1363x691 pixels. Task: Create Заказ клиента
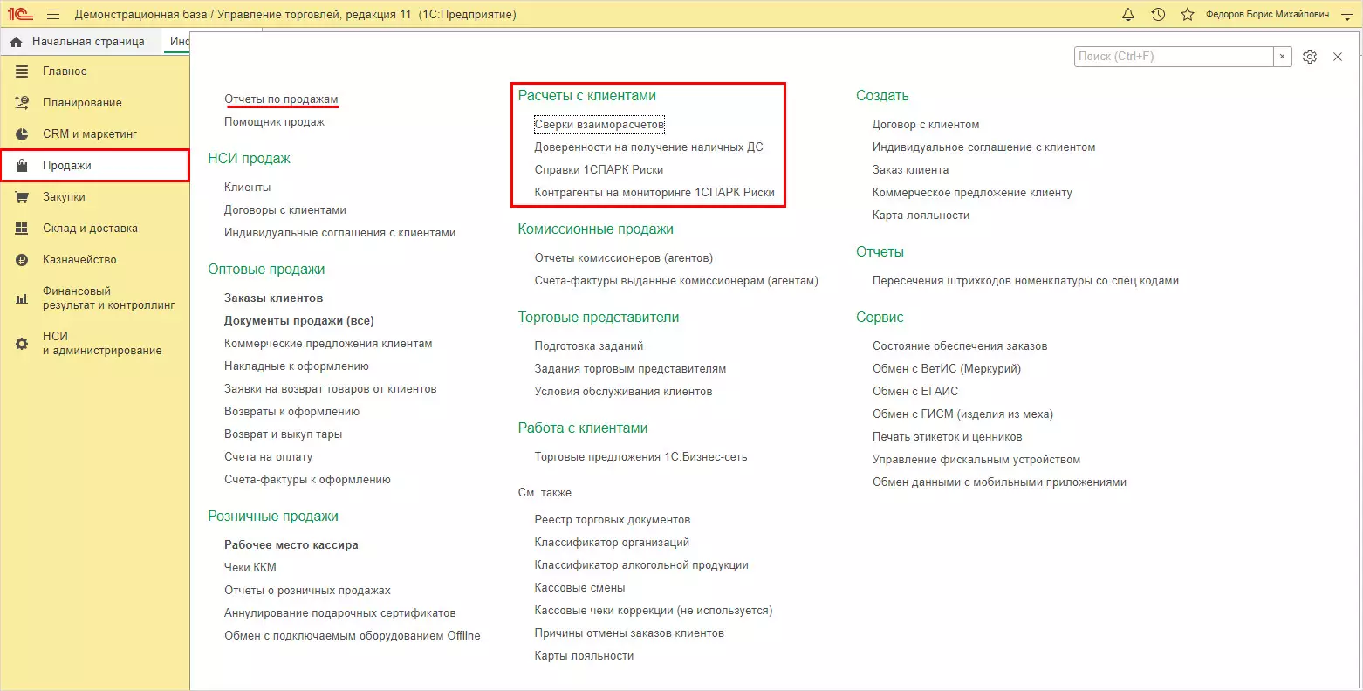pos(910,170)
